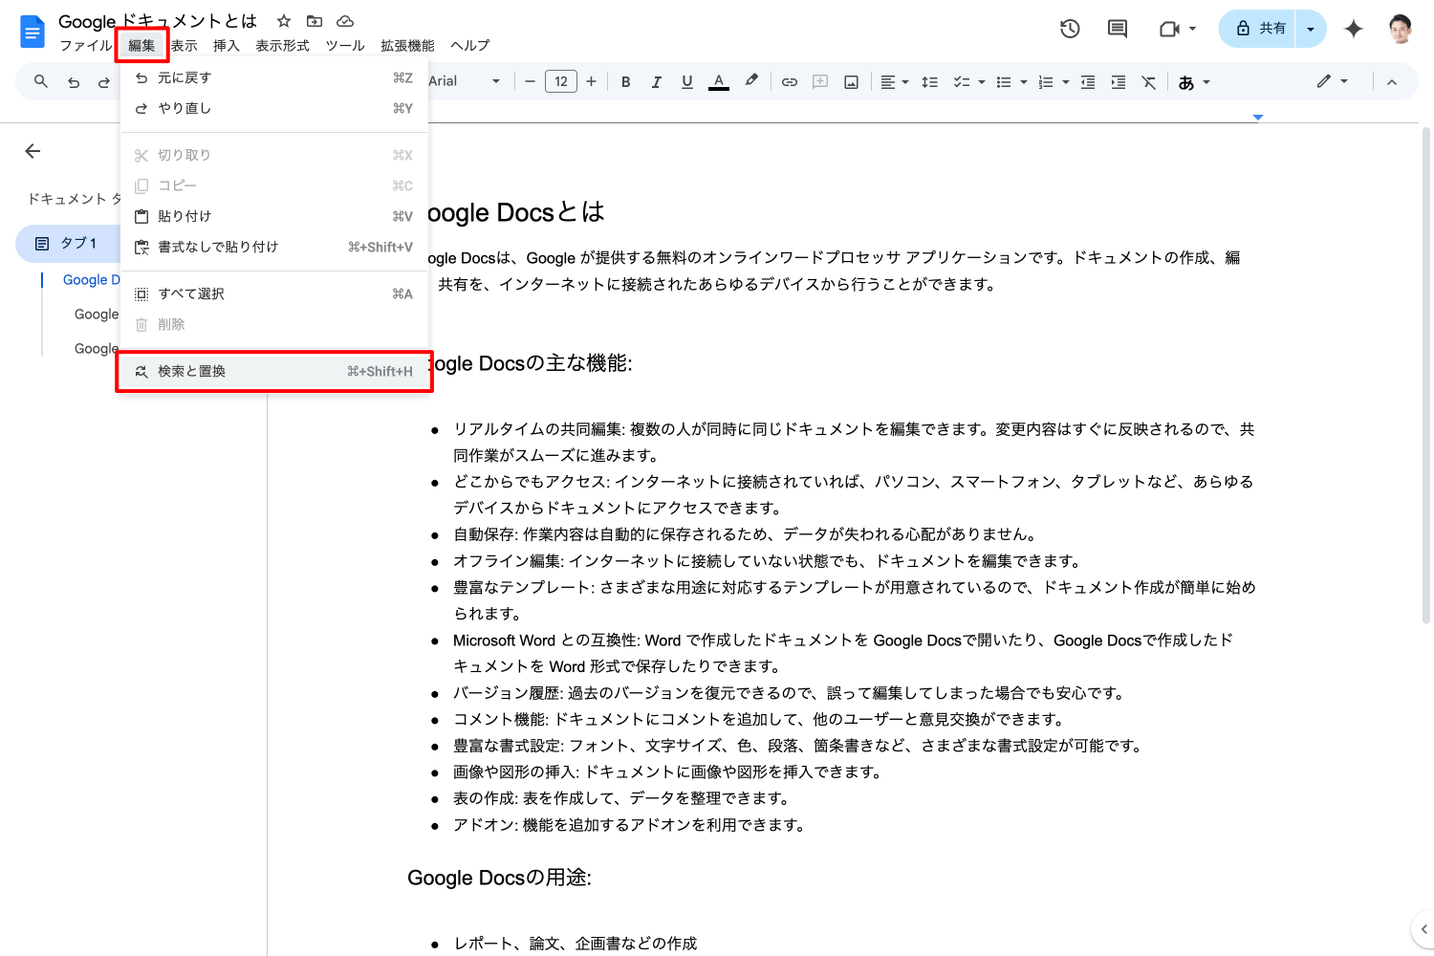This screenshot has width=1434, height=956.
Task: Open the video call dropdown arrow
Action: click(1192, 29)
